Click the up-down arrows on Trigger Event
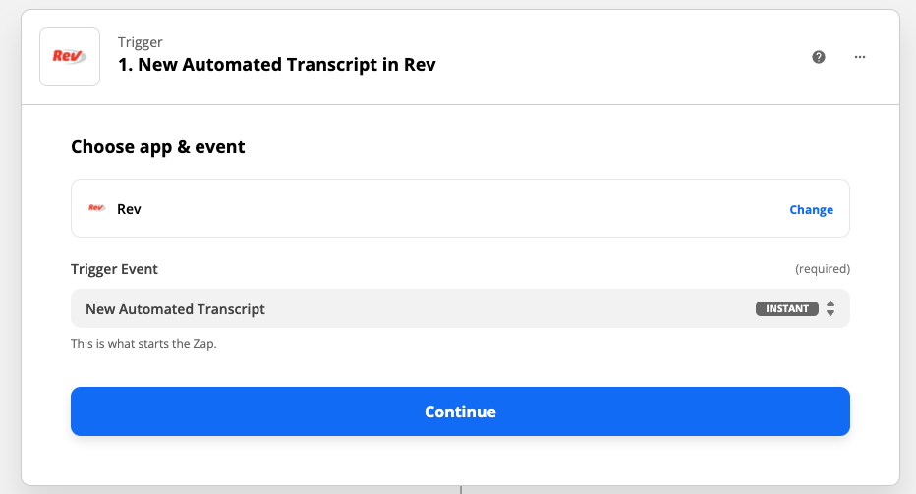 click(x=830, y=308)
